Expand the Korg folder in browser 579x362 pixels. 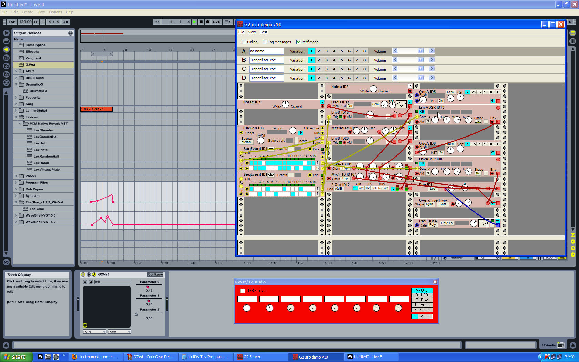[x=16, y=104]
